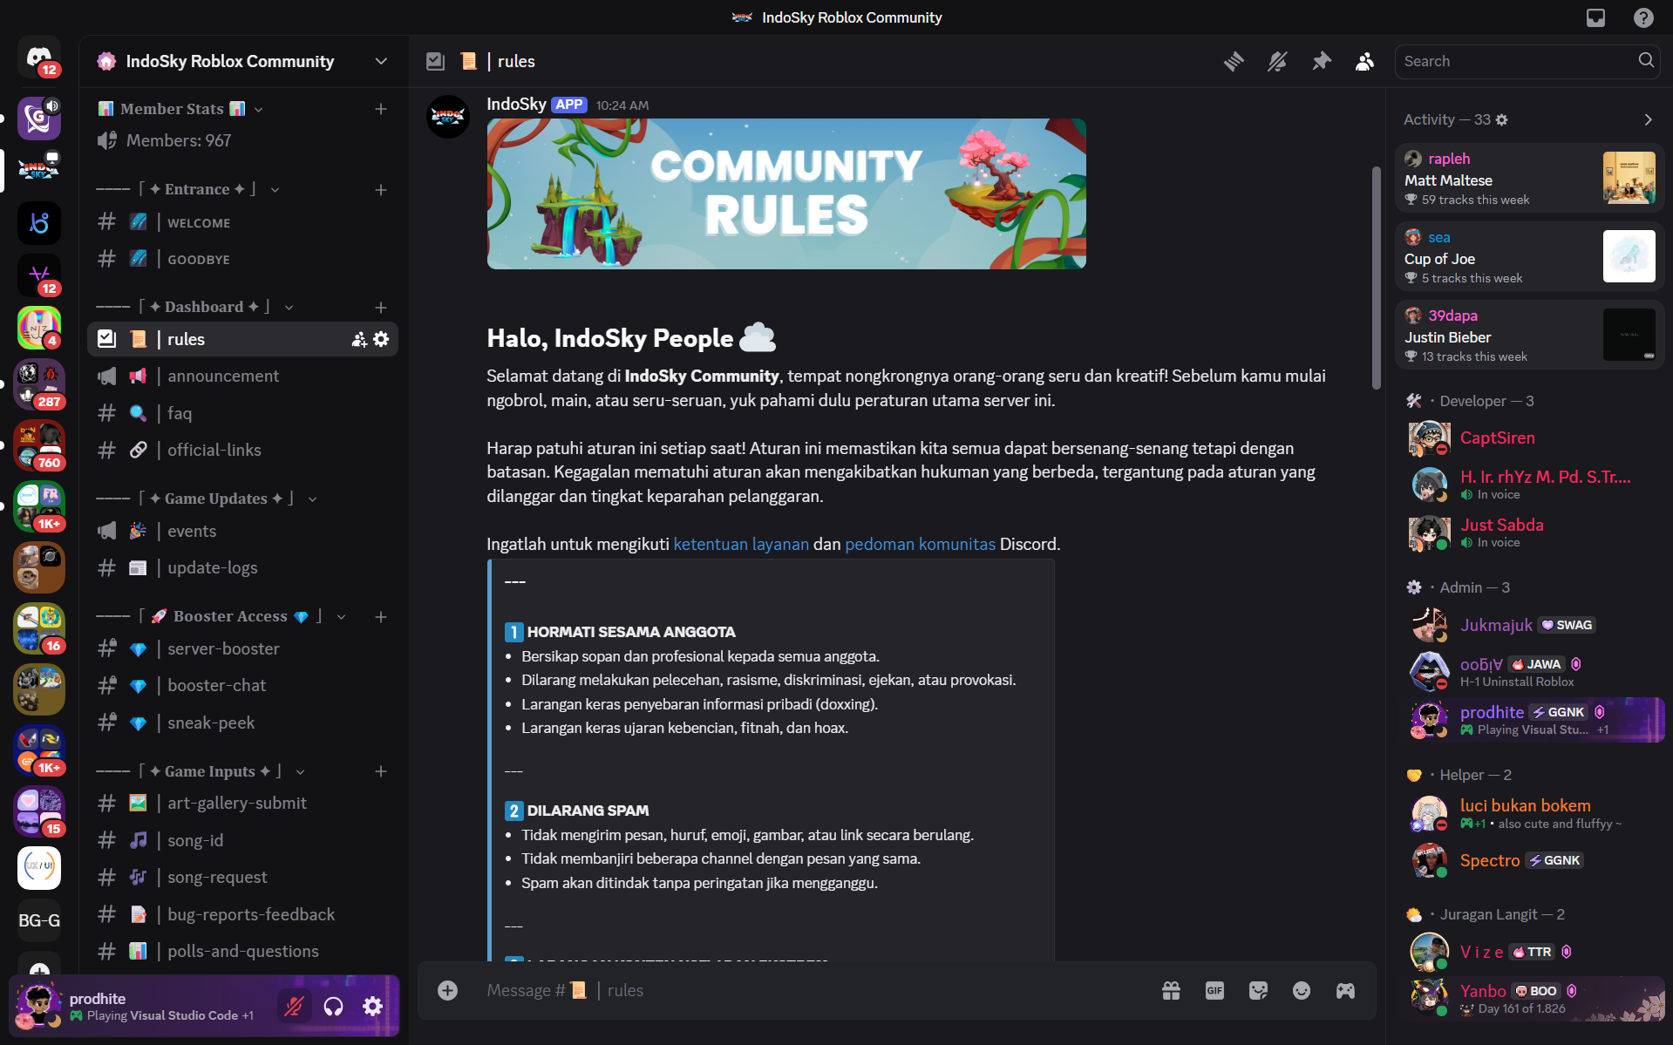View Yanbo's profile in member list
Image resolution: width=1673 pixels, height=1045 pixels.
point(1530,998)
